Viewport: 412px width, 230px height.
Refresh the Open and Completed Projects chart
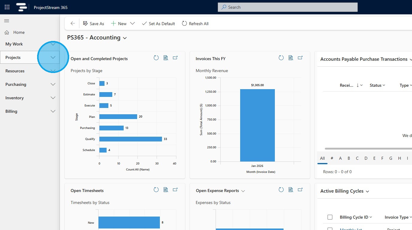click(156, 58)
